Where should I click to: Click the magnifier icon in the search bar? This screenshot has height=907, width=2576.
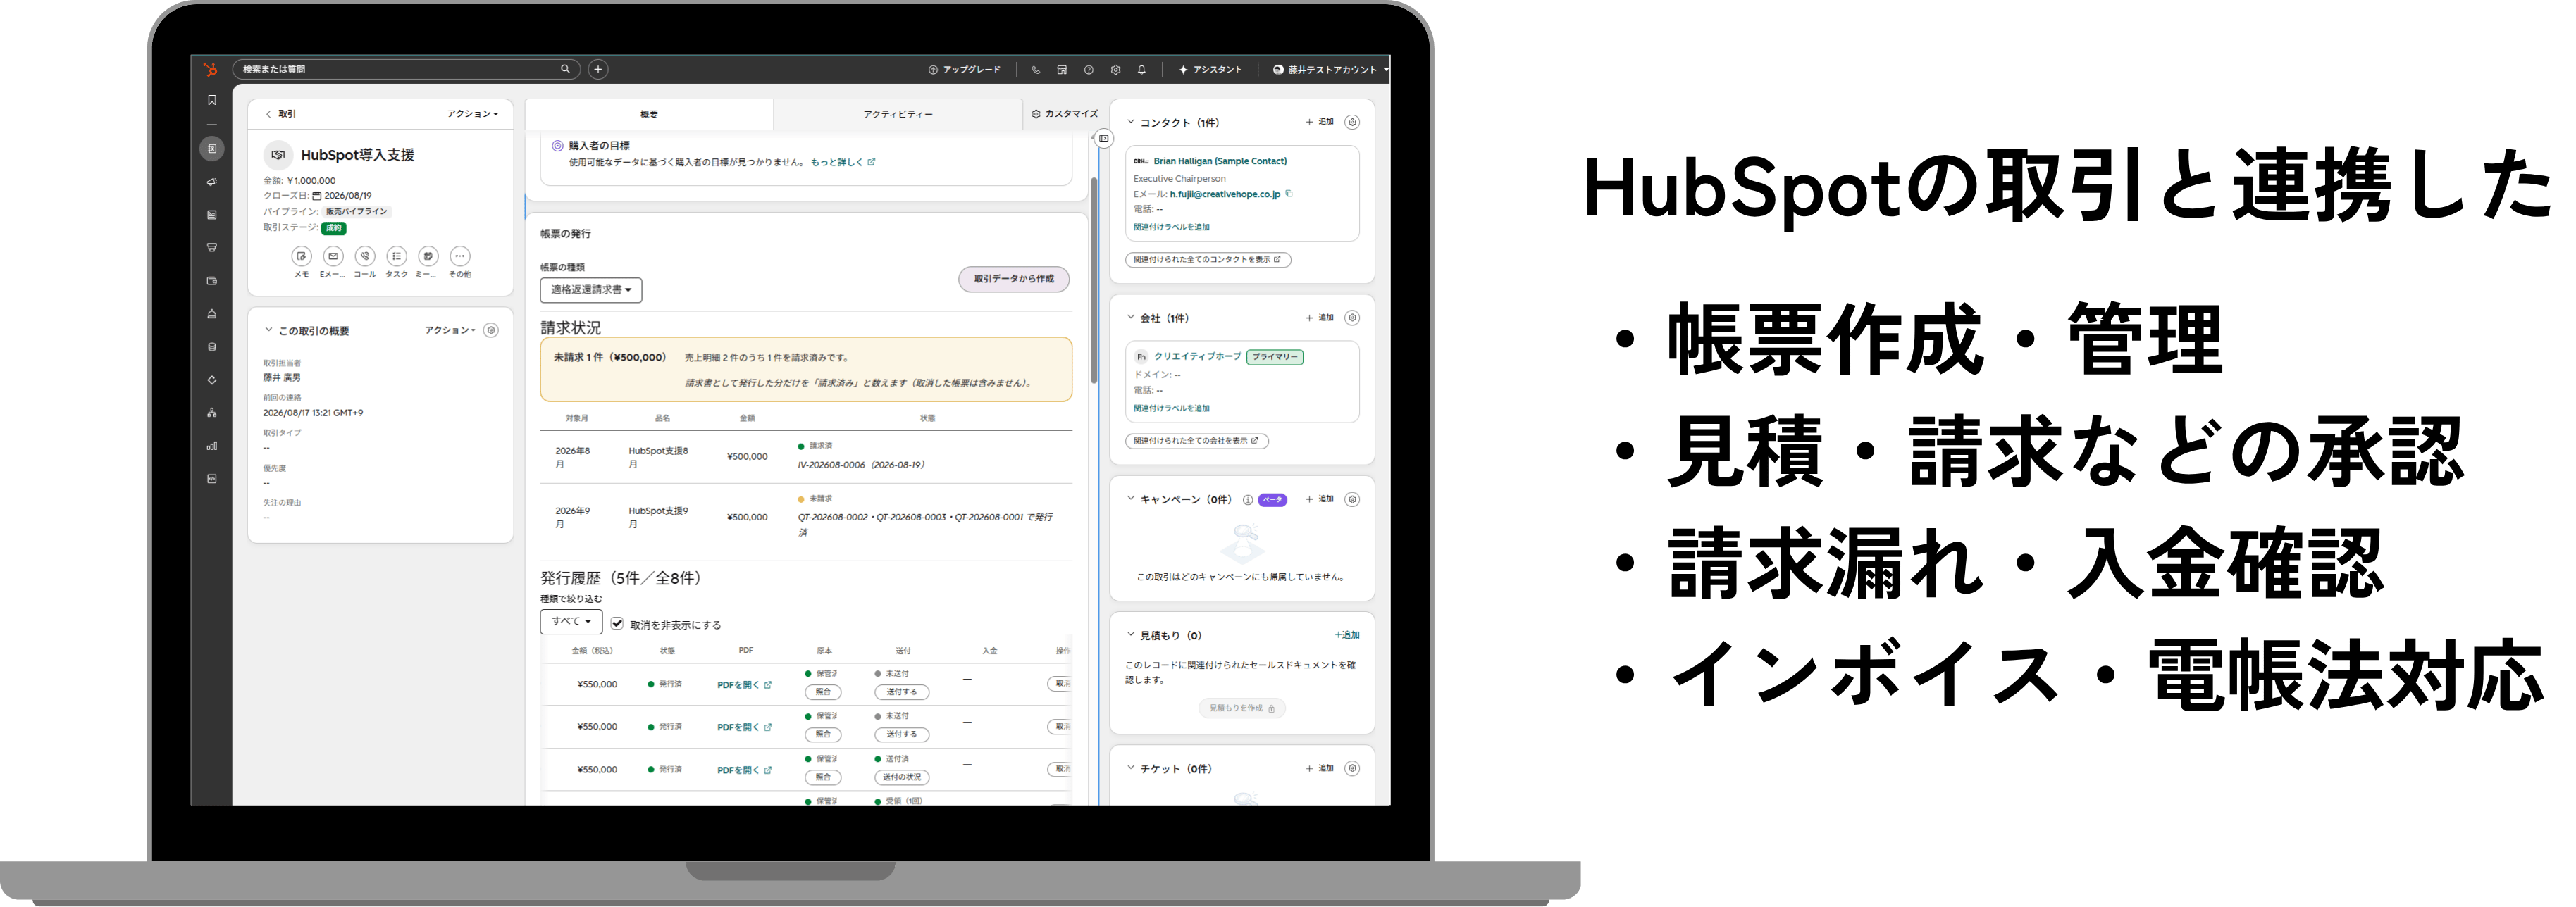point(565,69)
